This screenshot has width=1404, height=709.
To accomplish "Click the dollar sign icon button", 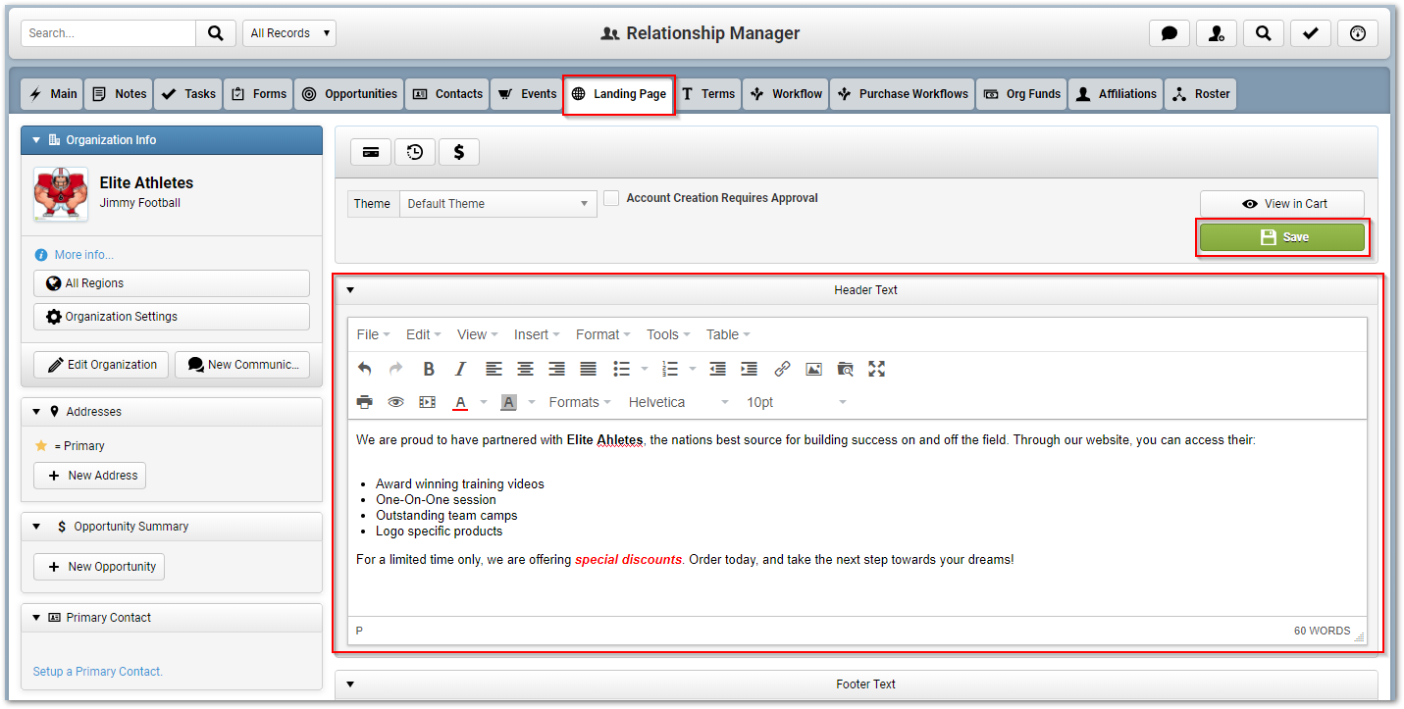I will [x=459, y=152].
